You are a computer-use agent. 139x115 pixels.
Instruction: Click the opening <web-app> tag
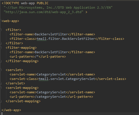10,21
